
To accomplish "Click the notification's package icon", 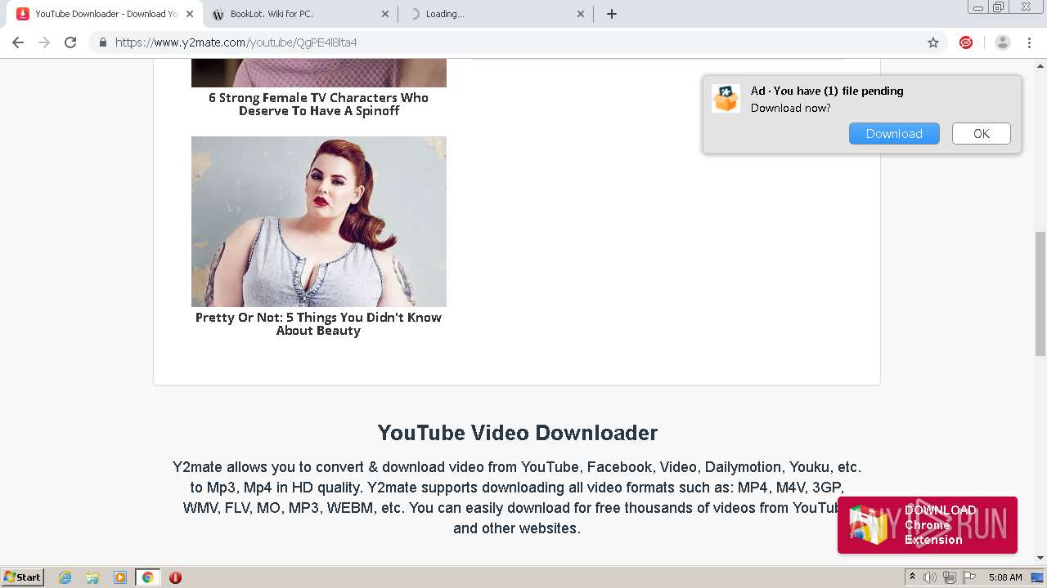I will click(726, 99).
